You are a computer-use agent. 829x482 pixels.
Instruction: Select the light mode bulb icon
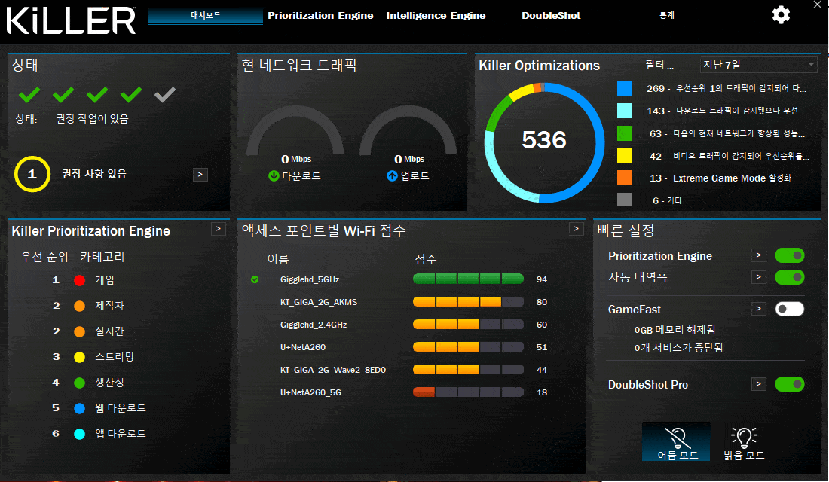coord(744,438)
